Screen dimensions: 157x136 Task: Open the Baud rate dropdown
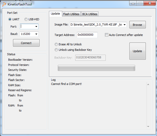36,34
